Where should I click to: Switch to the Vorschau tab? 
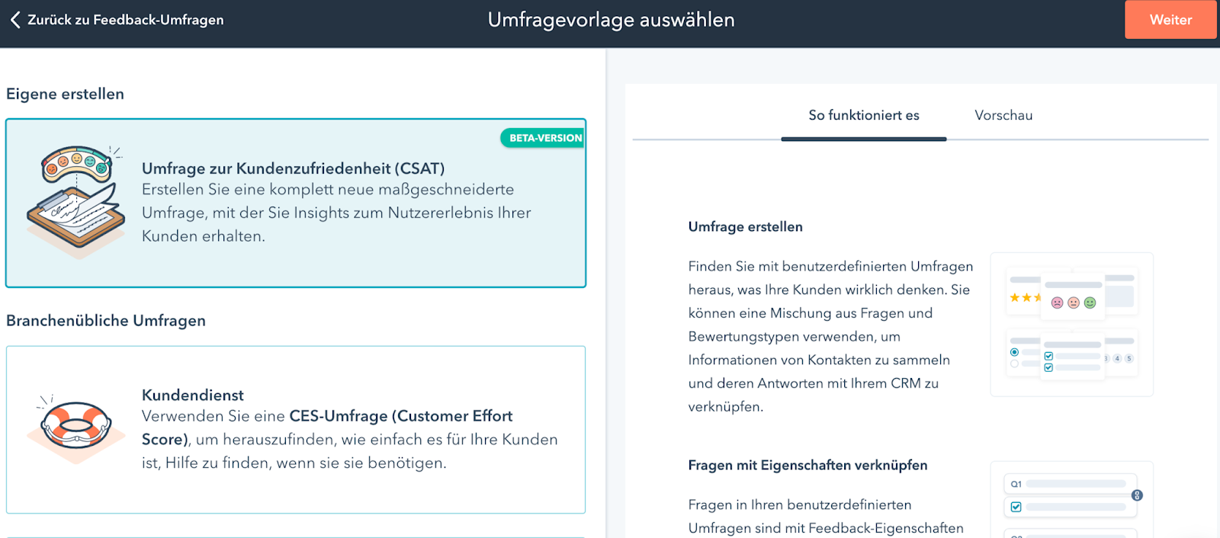tap(1003, 116)
